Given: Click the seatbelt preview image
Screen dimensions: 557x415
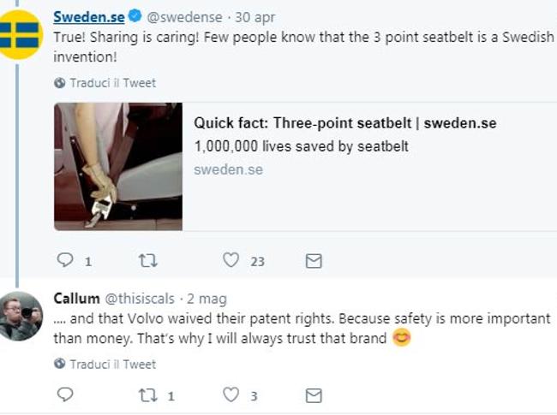Looking at the screenshot, I should pos(117,166).
